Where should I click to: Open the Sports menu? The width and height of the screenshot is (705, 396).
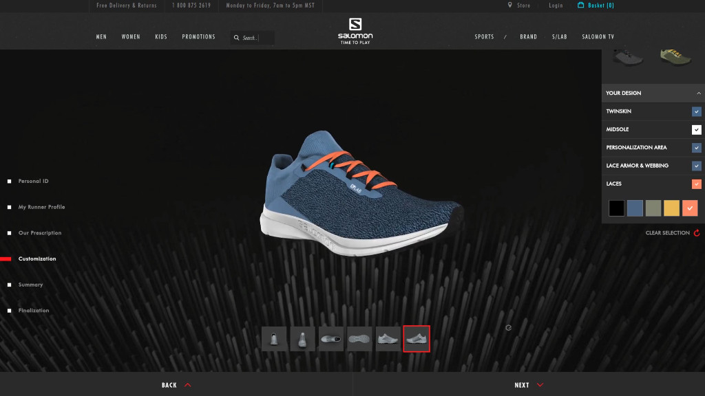click(484, 37)
